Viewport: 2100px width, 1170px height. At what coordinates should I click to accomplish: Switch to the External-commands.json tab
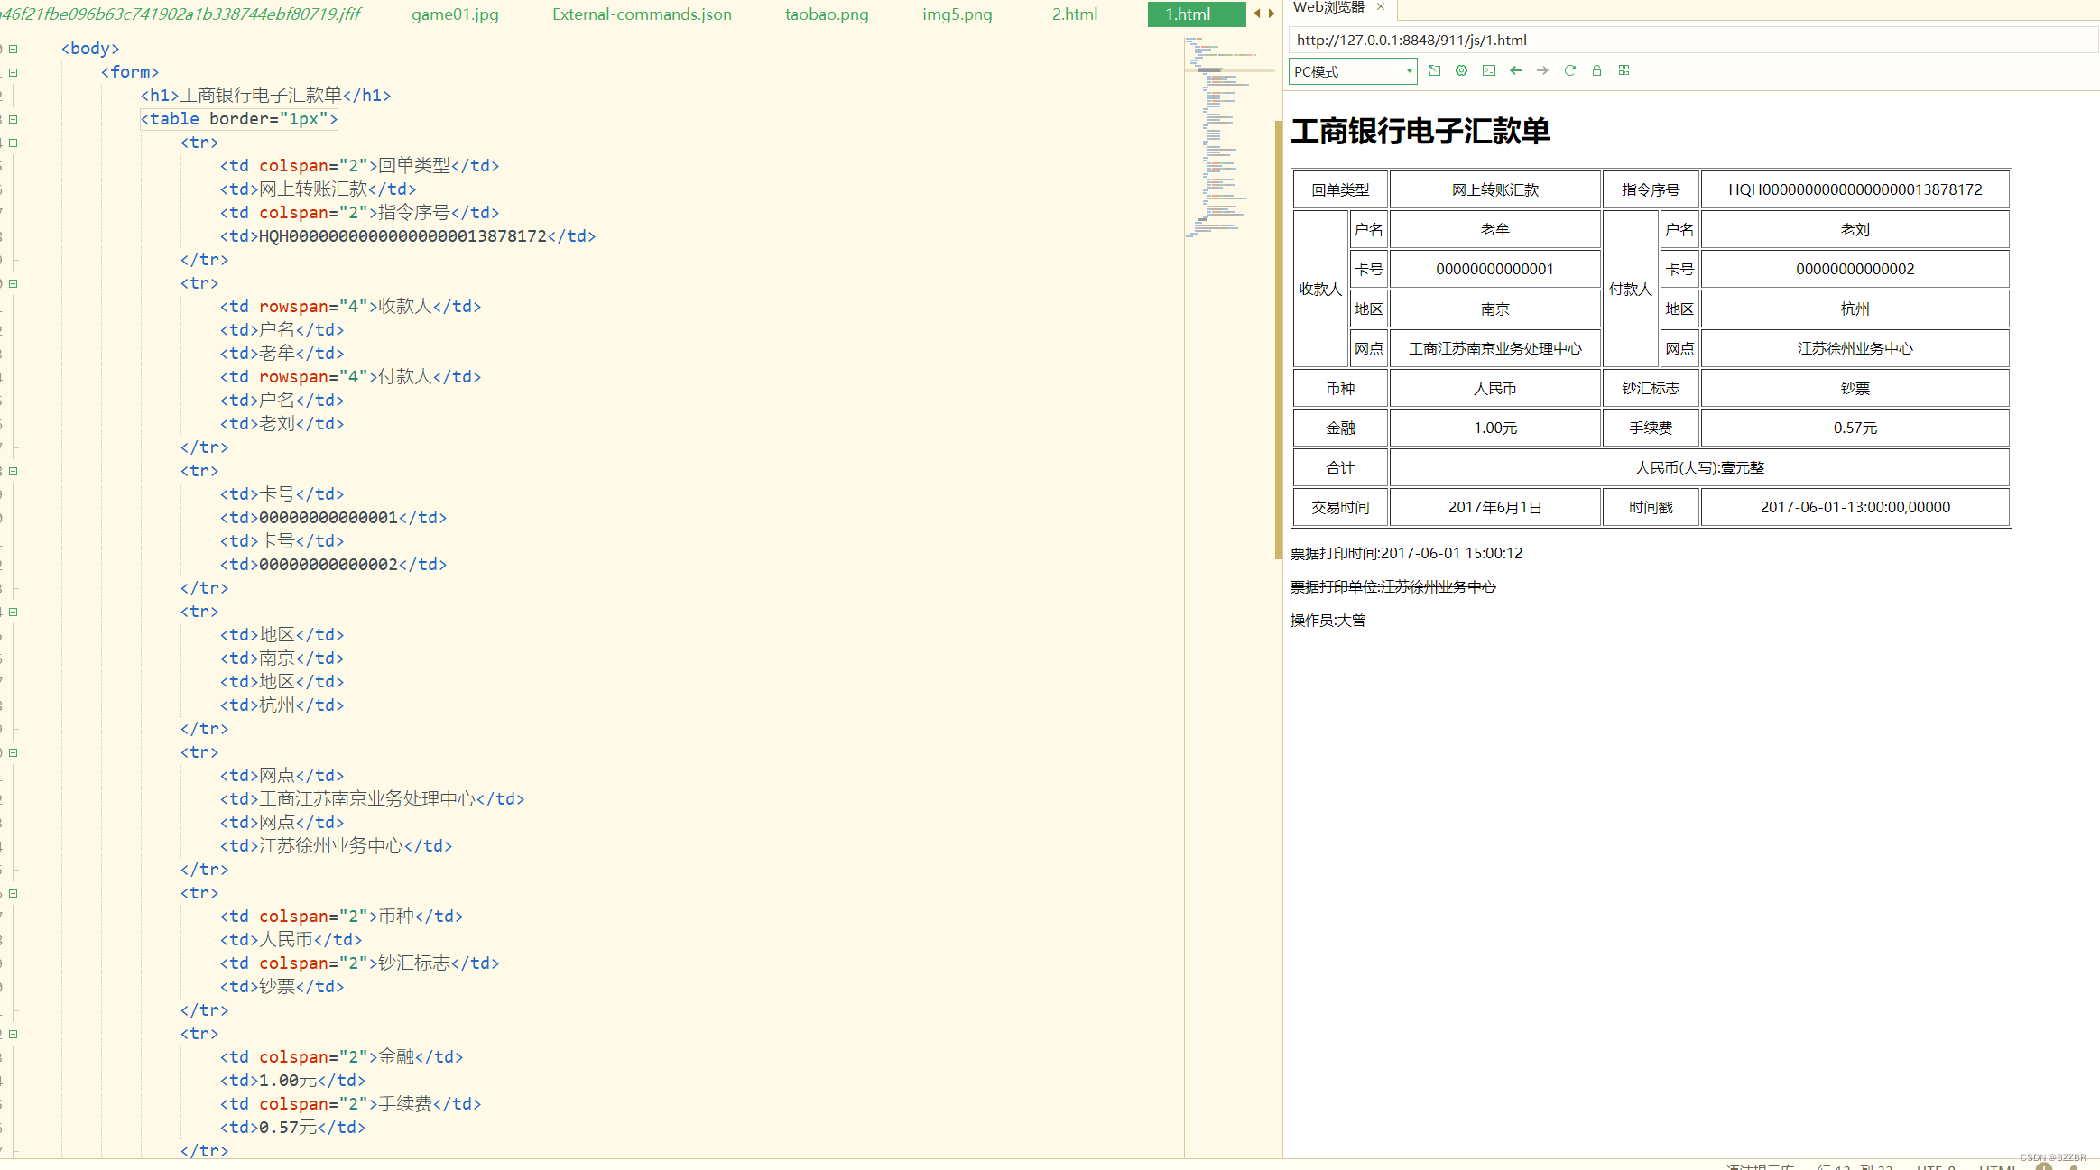click(x=642, y=14)
